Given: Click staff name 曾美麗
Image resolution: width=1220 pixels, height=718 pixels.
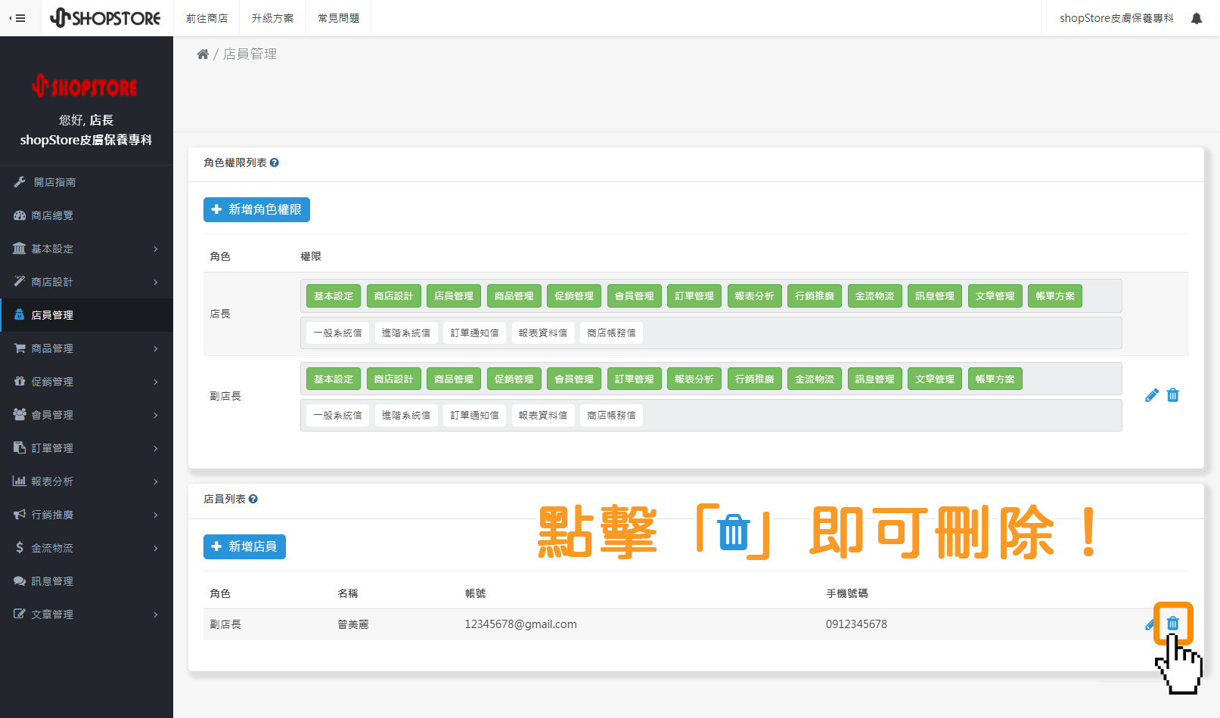Looking at the screenshot, I should [353, 624].
